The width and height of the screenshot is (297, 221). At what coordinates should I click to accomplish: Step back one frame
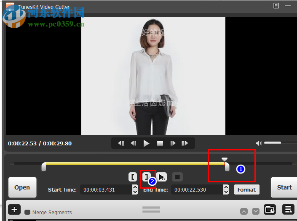(134, 143)
